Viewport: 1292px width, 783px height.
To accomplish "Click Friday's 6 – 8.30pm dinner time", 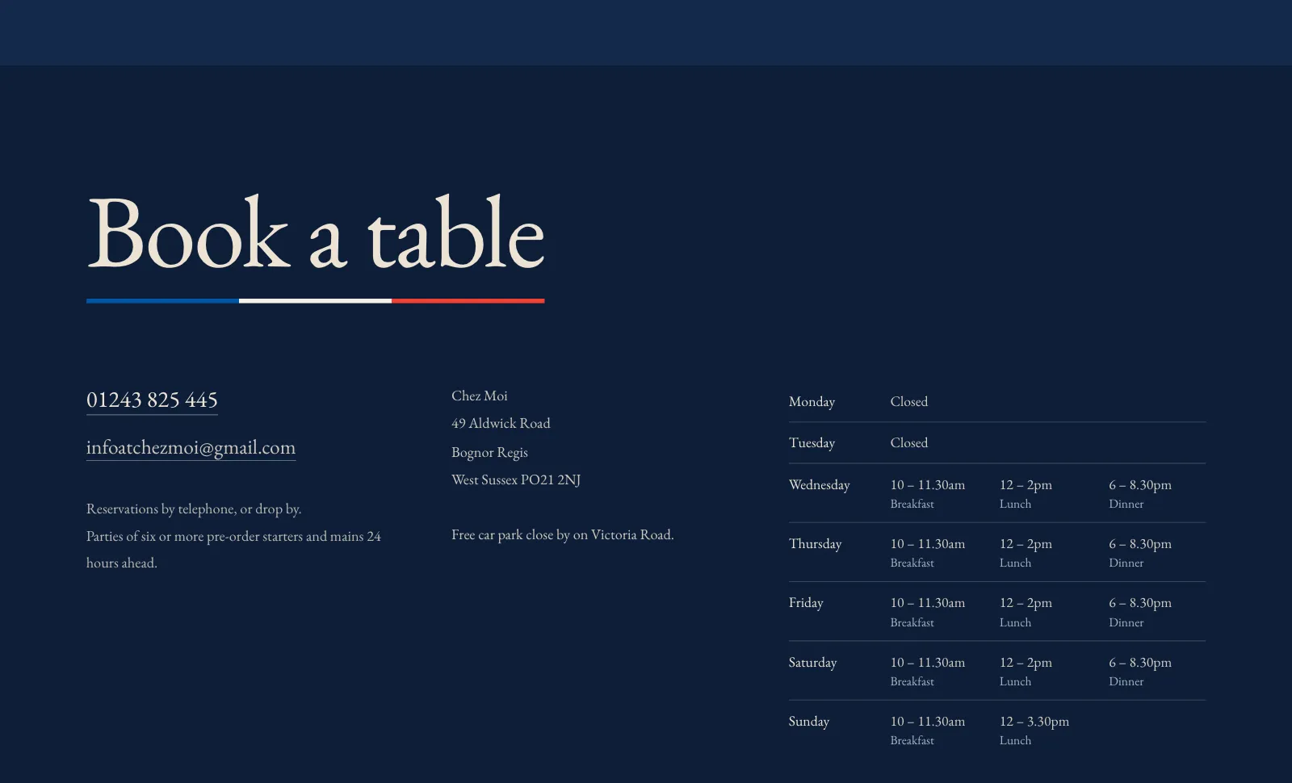I will (x=1140, y=602).
